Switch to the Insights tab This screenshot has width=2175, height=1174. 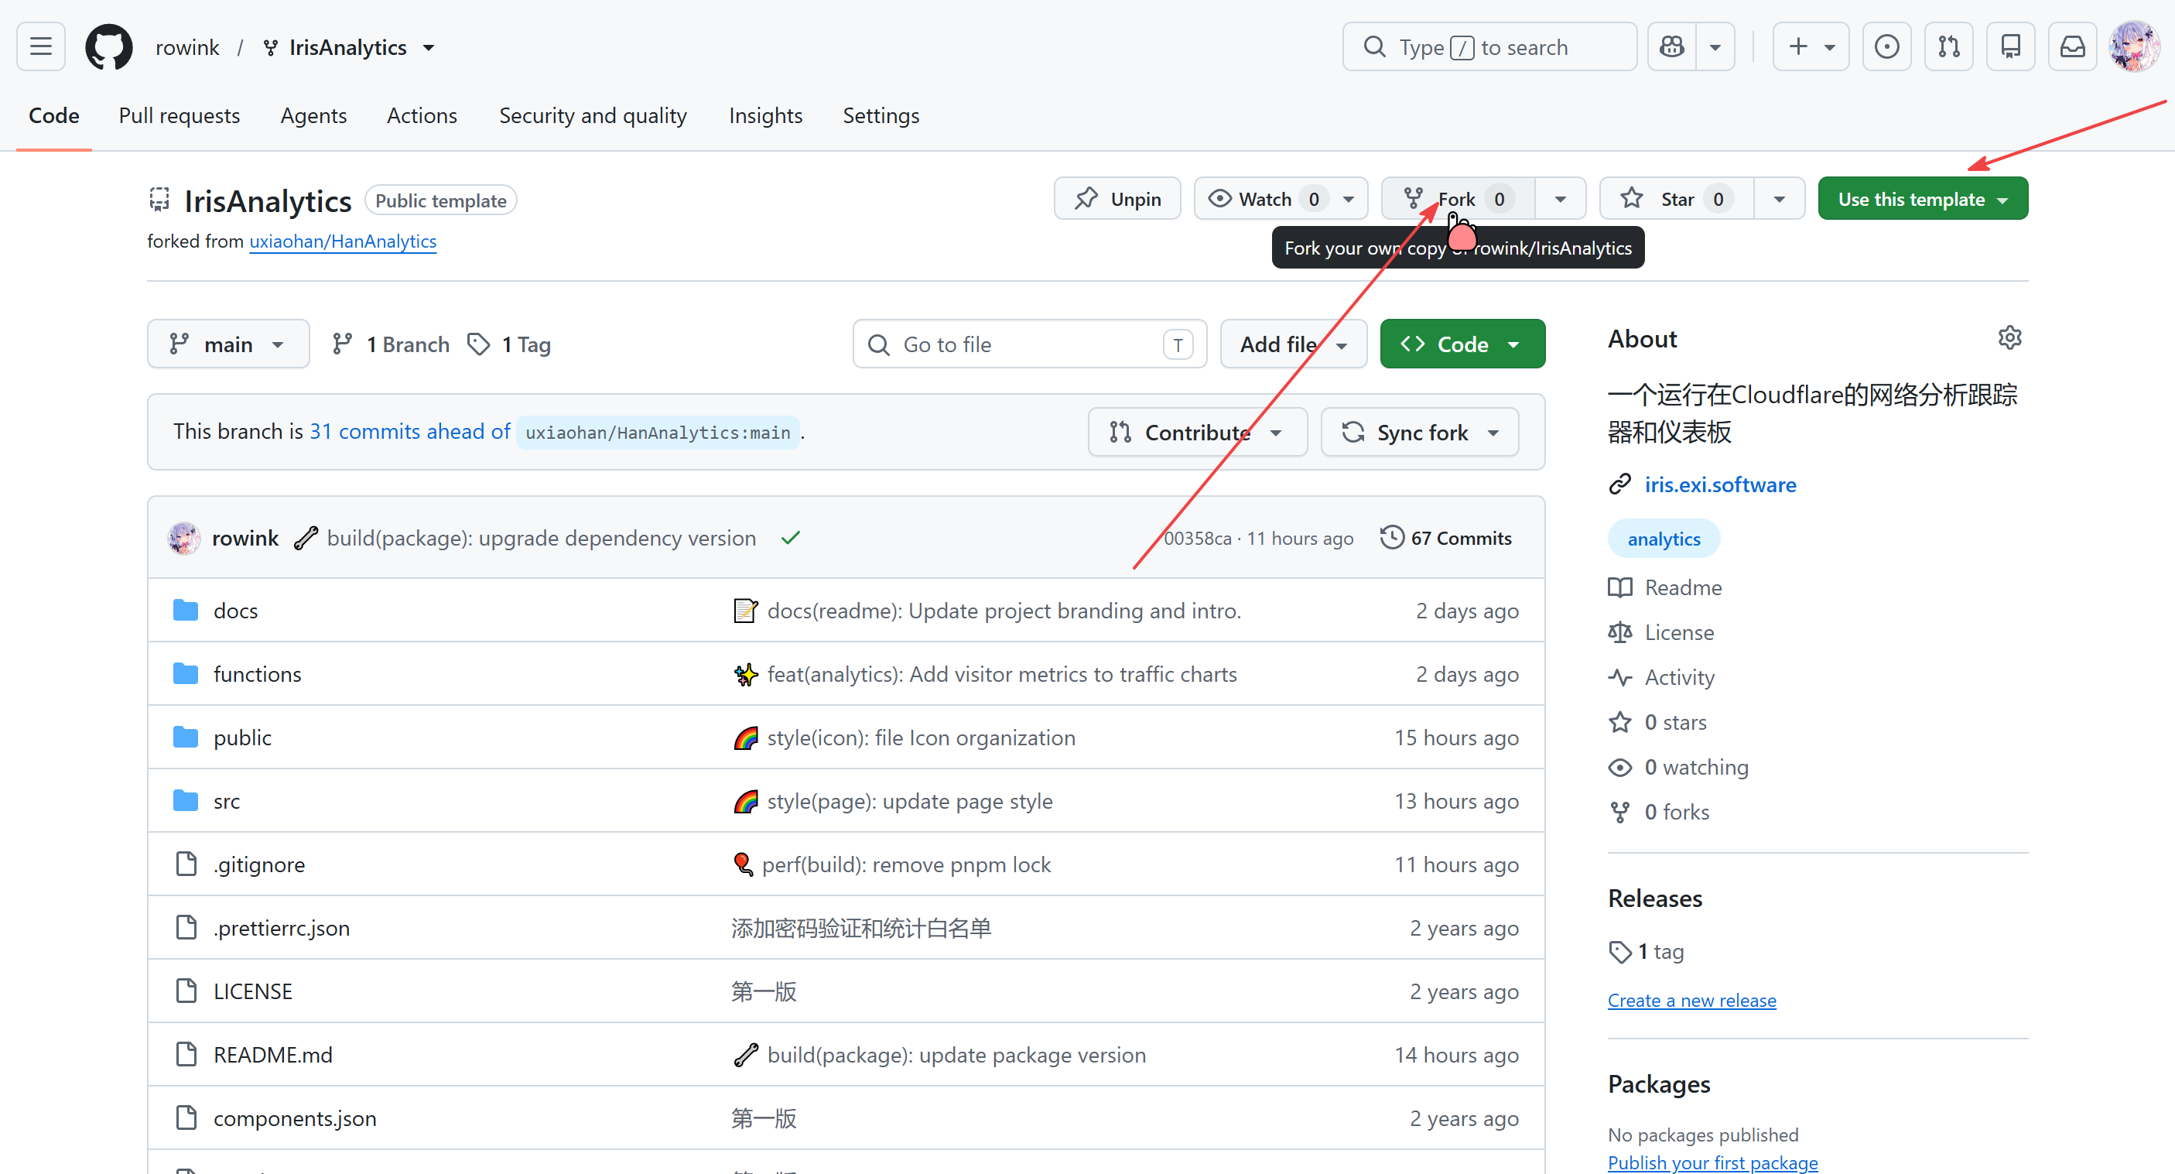[765, 116]
